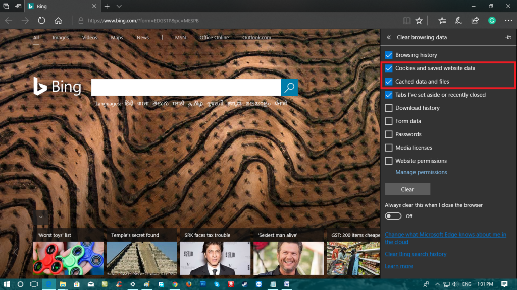The image size is (517, 290).
Task: Click the Learn more link
Action: 399,266
